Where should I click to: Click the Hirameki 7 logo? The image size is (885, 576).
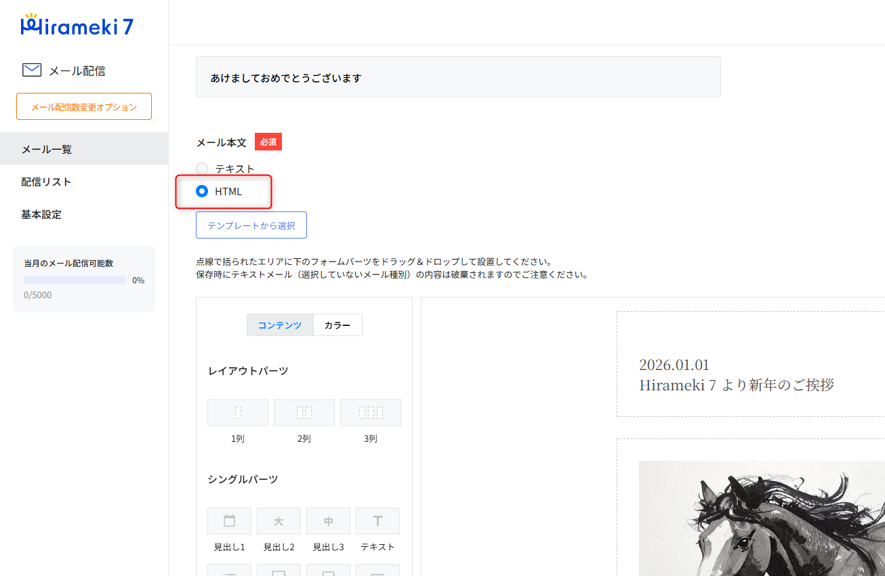pos(77,25)
